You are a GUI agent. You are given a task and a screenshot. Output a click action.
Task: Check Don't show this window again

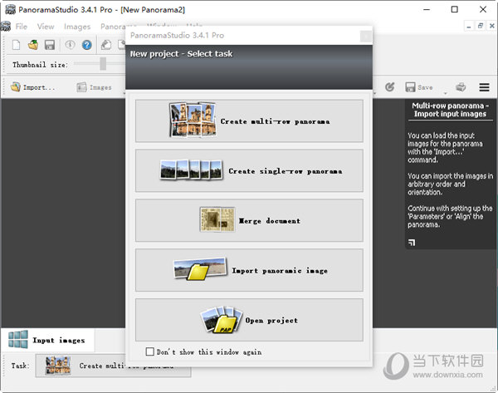(x=149, y=351)
